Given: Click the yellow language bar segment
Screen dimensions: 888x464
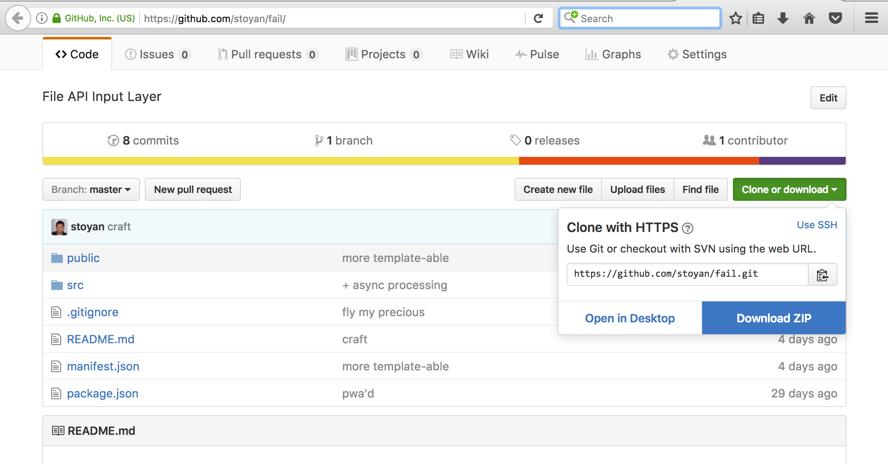Looking at the screenshot, I should (x=281, y=161).
